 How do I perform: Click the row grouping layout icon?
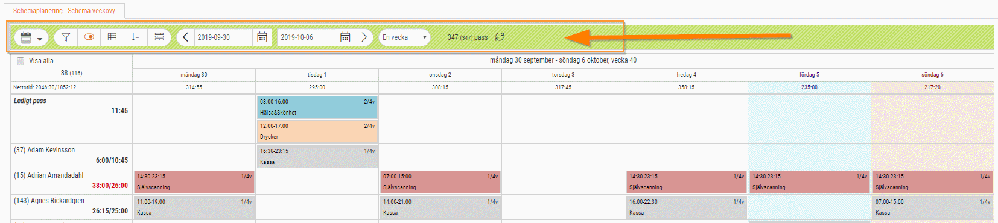[x=159, y=37]
